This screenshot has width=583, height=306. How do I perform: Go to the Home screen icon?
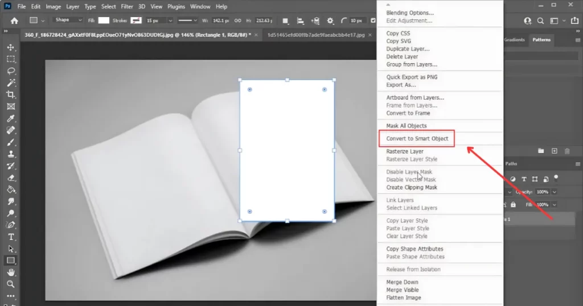click(14, 21)
